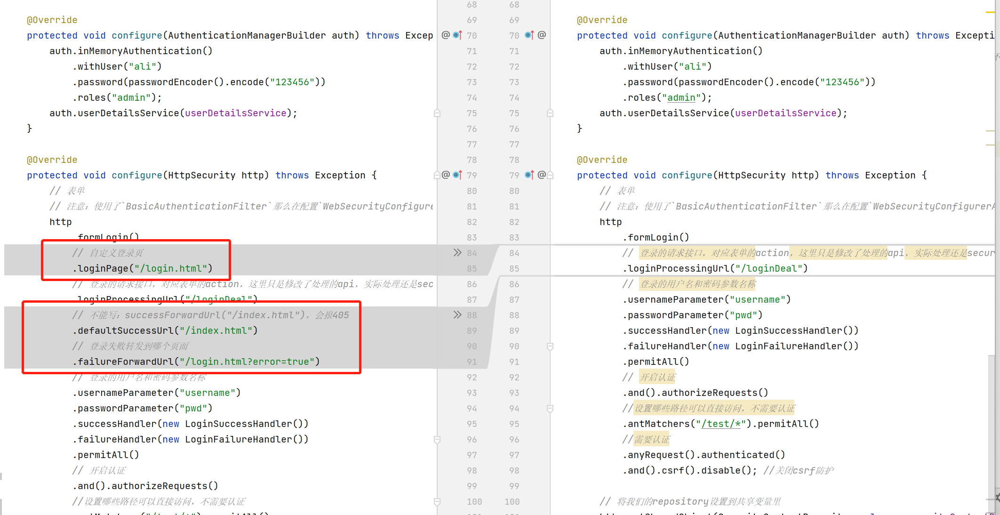Click the .successHandler line in the left pane

[x=191, y=424]
